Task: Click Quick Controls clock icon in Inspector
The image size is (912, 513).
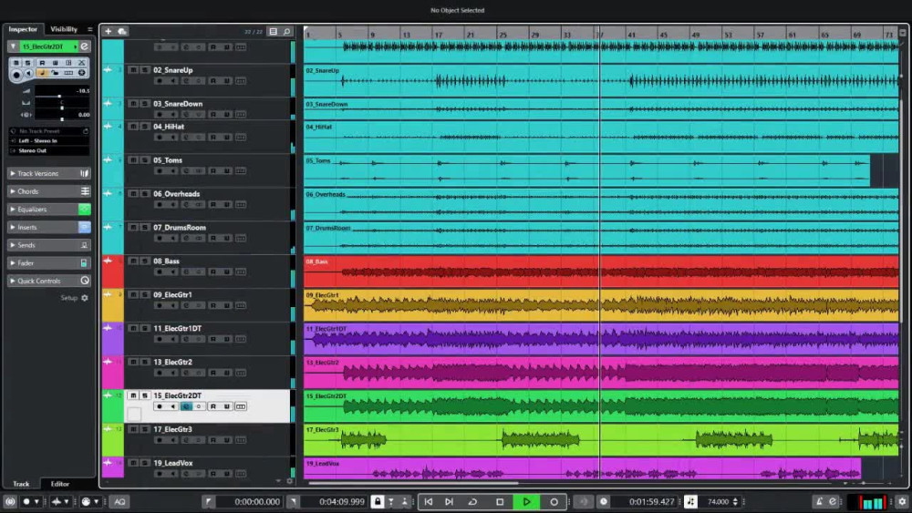Action: 85,281
